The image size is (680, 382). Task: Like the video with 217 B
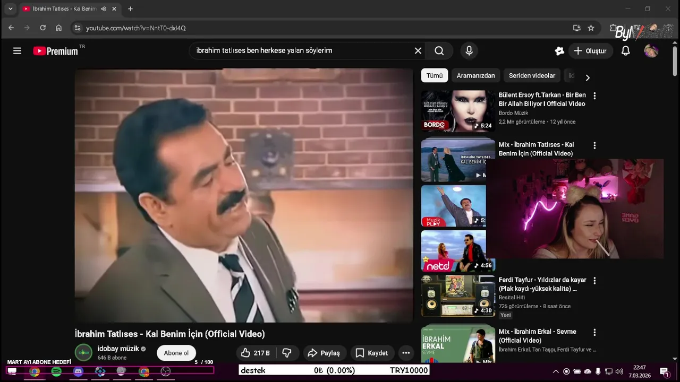pyautogui.click(x=256, y=353)
